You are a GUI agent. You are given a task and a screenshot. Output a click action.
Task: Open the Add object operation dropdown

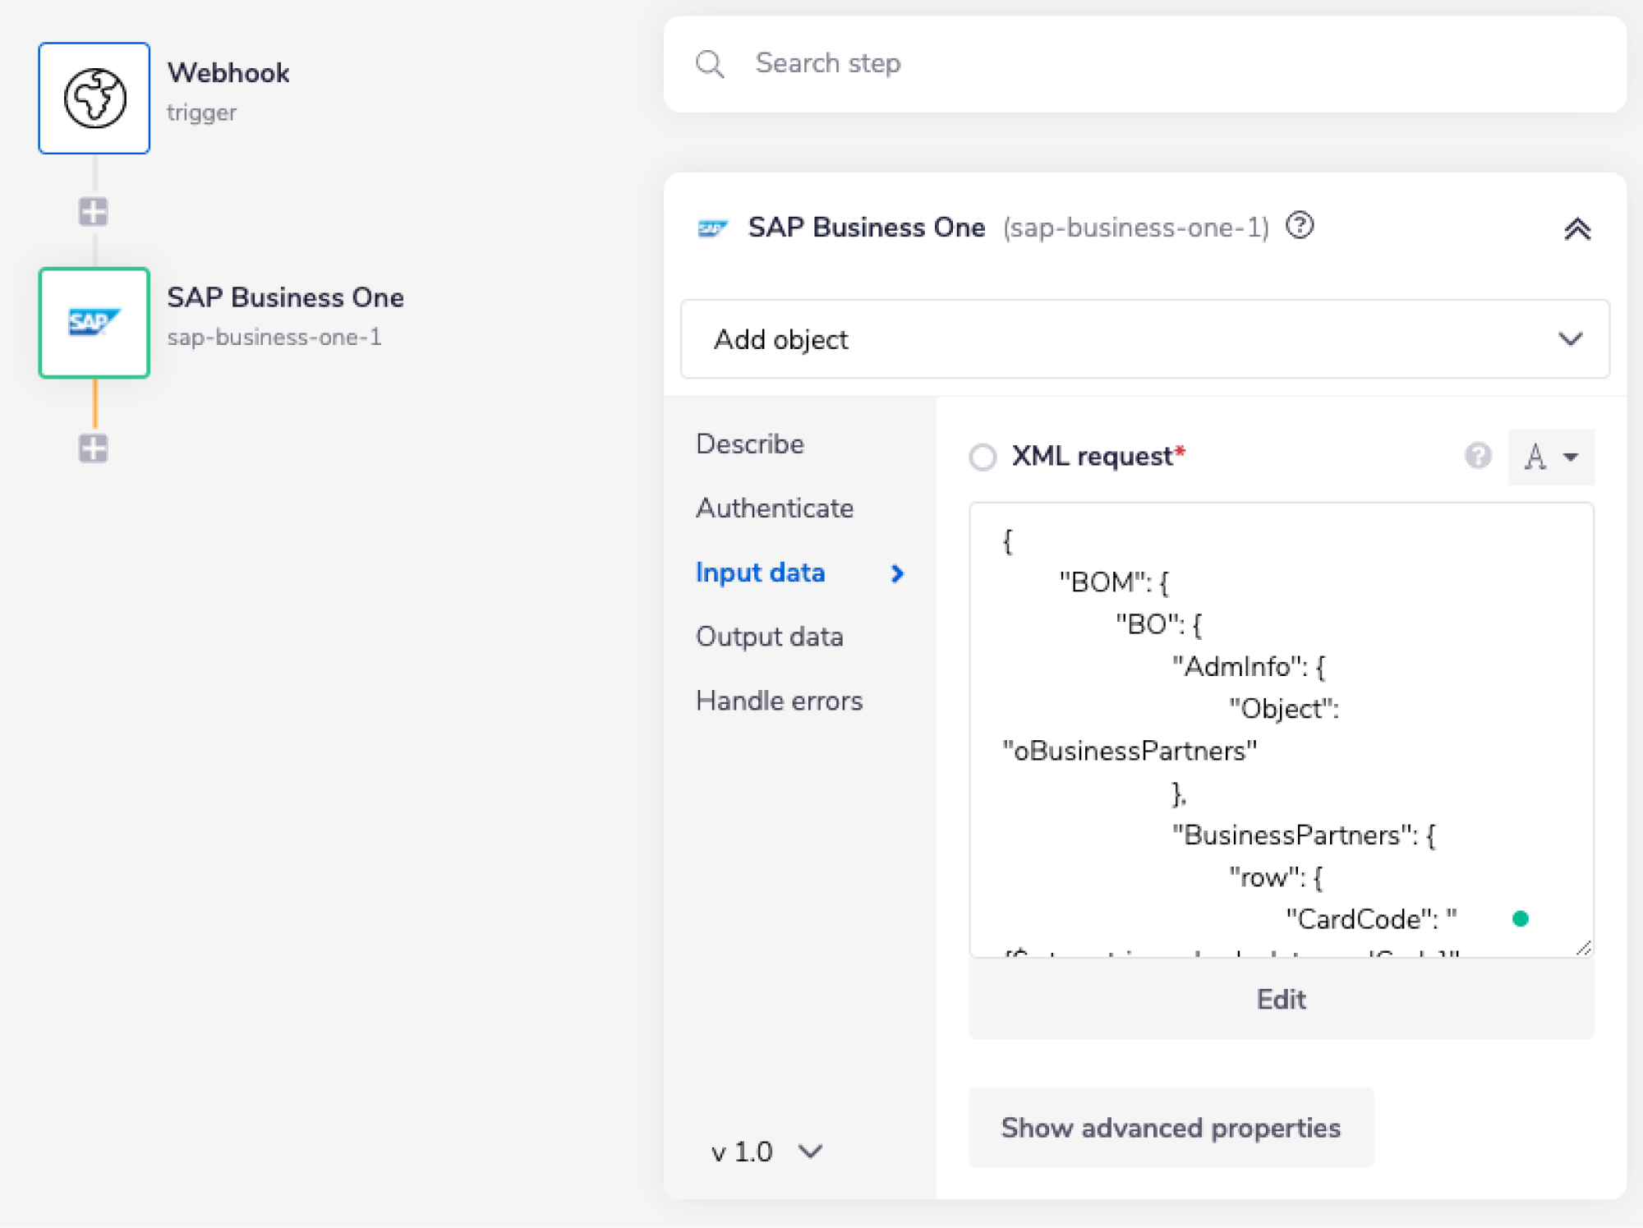coord(1144,339)
